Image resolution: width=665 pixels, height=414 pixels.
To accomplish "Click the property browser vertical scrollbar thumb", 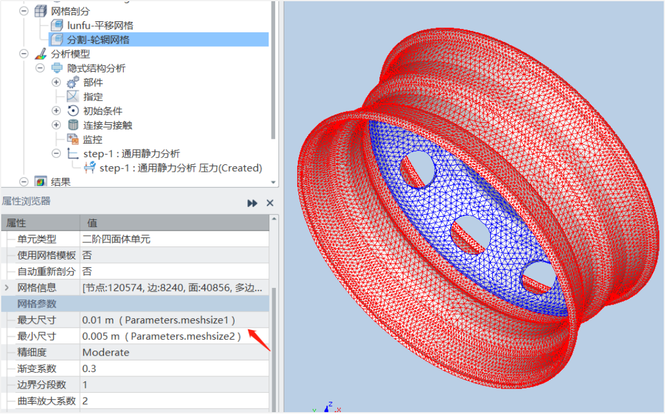I will 274,349.
